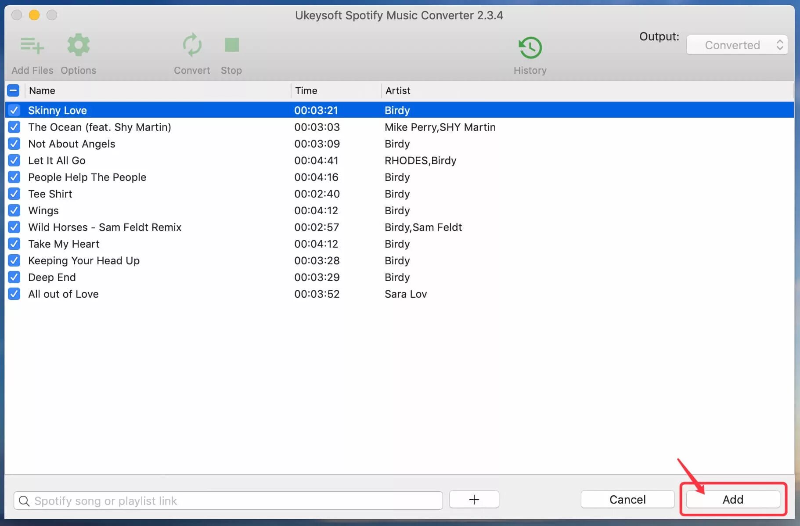This screenshot has height=526, width=800.
Task: Sort by the Name column header
Action: 42,90
